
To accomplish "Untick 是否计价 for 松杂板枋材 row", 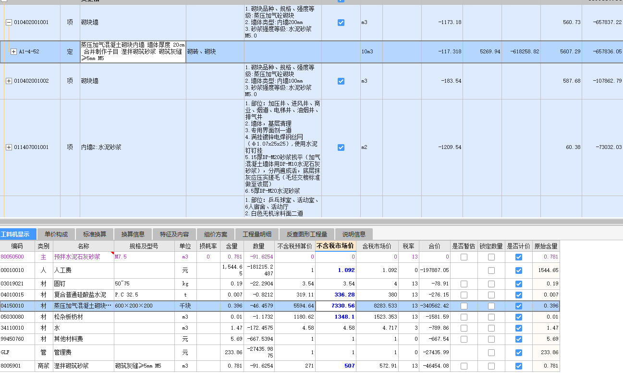I will tap(519, 317).
